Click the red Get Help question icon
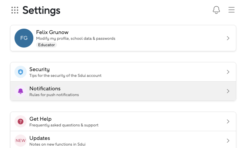The width and height of the screenshot is (245, 148). [21, 121]
